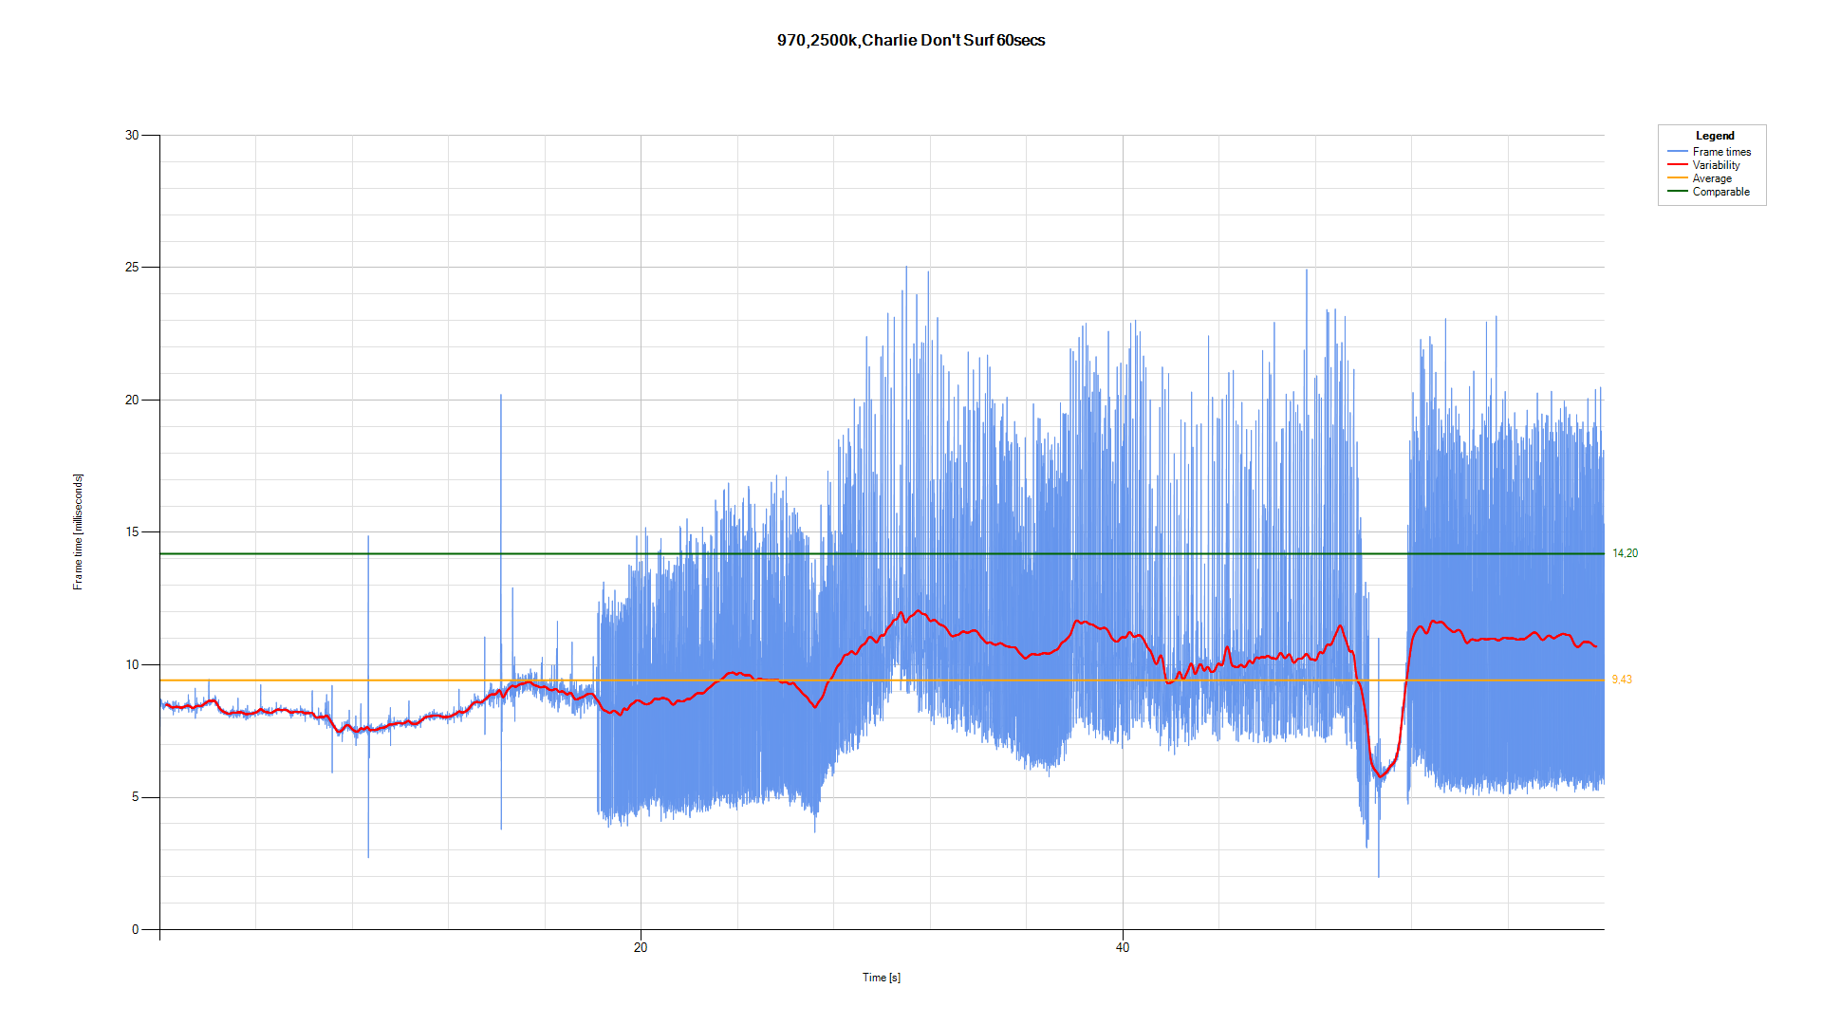Click the Legend heading text
The width and height of the screenshot is (1822, 1025).
click(1715, 136)
